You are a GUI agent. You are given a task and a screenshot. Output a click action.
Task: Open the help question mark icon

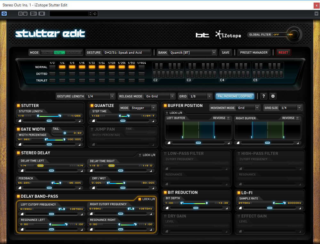[263, 96]
